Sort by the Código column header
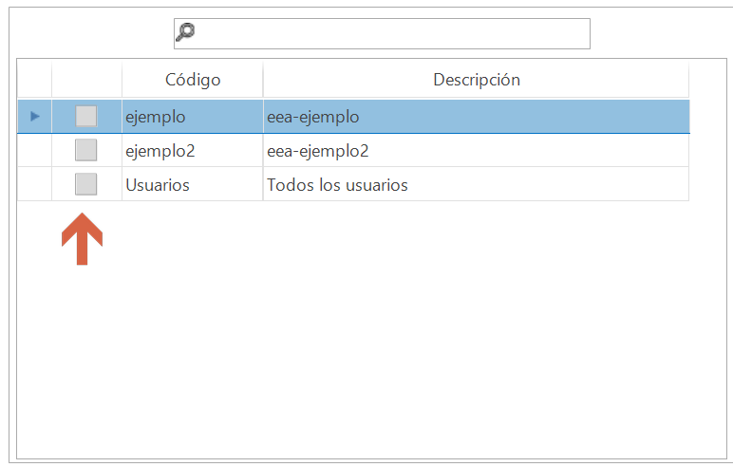 pos(193,80)
